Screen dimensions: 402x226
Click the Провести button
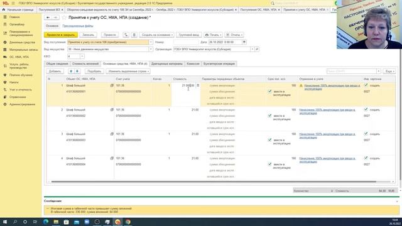110,35
